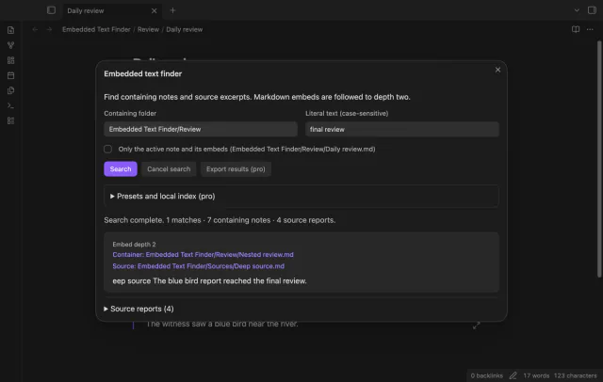This screenshot has width=603, height=382.
Task: Navigate back with left arrow
Action: pos(35,29)
